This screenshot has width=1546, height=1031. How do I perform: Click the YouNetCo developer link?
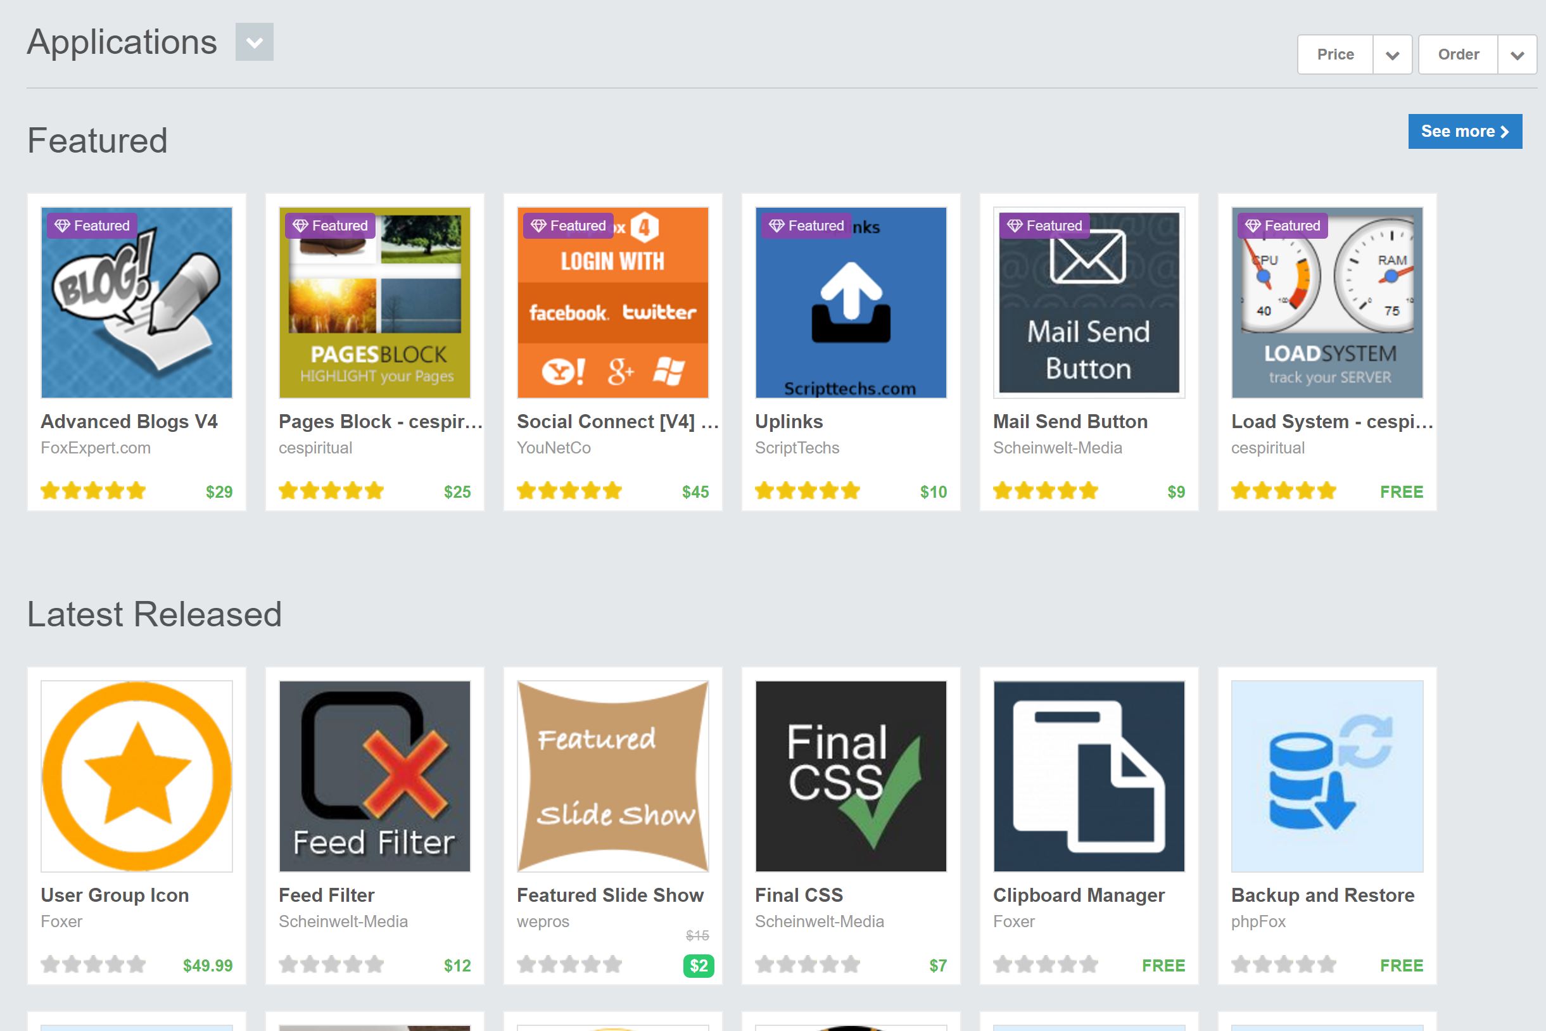[554, 448]
